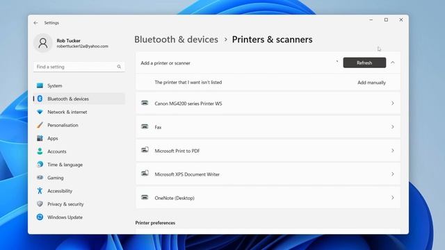
Task: Click the Accessibility figure icon
Action: pos(40,190)
